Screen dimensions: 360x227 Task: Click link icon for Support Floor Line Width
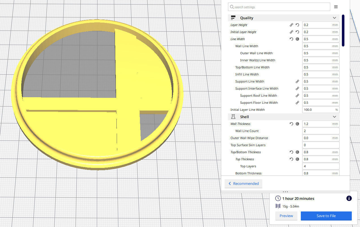coord(297,103)
